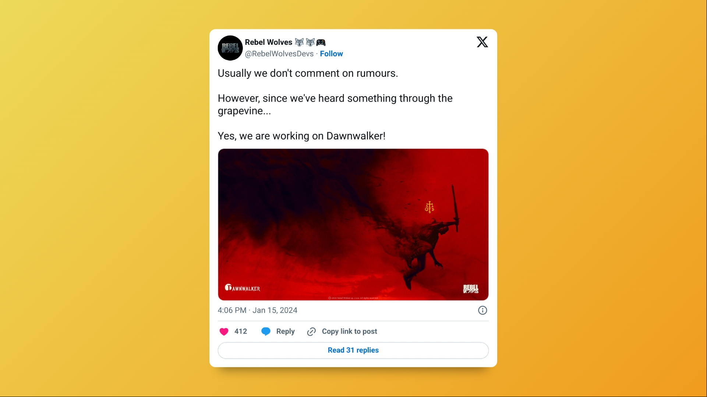
Task: Click the 412 likes count
Action: coord(241,332)
